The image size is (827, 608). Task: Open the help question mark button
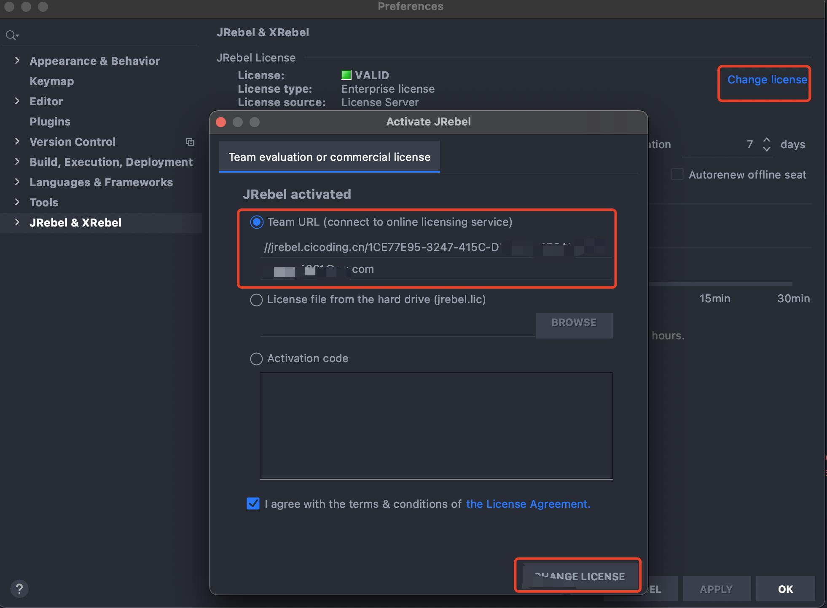[x=19, y=589]
